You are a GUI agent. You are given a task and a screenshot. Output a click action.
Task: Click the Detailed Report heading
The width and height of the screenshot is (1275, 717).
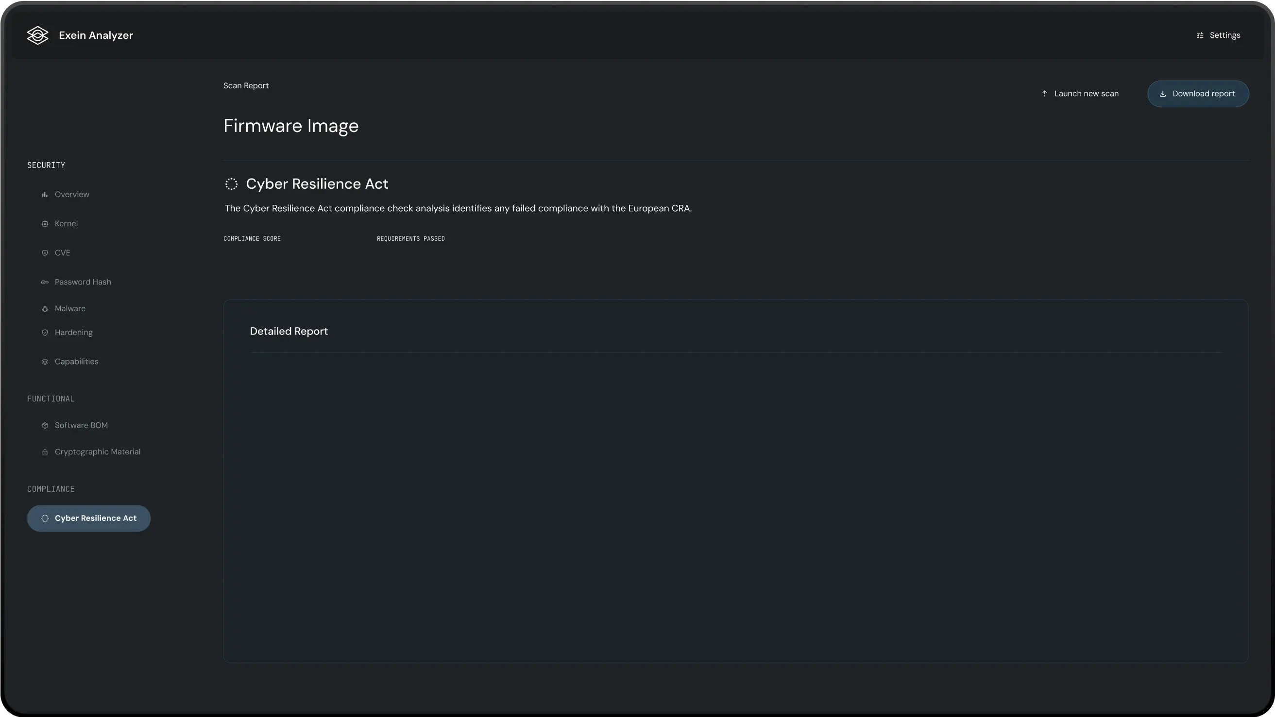click(x=289, y=331)
